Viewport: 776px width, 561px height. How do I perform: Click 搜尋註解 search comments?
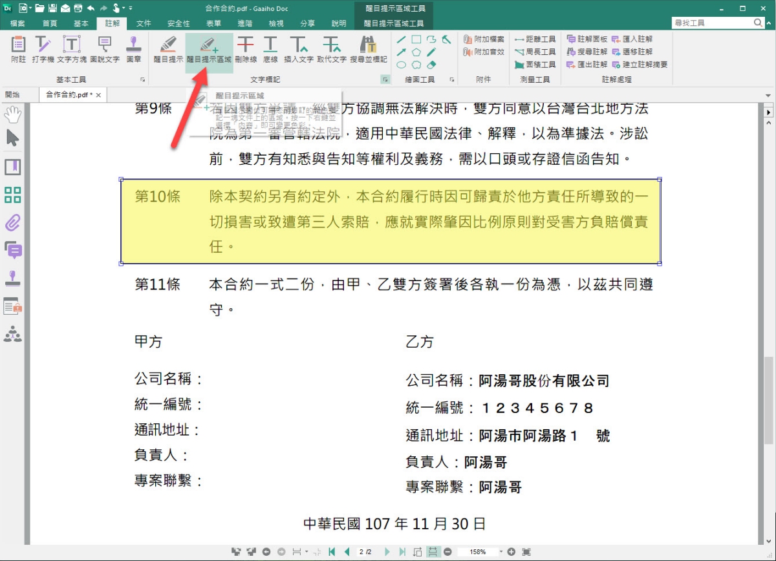[587, 52]
